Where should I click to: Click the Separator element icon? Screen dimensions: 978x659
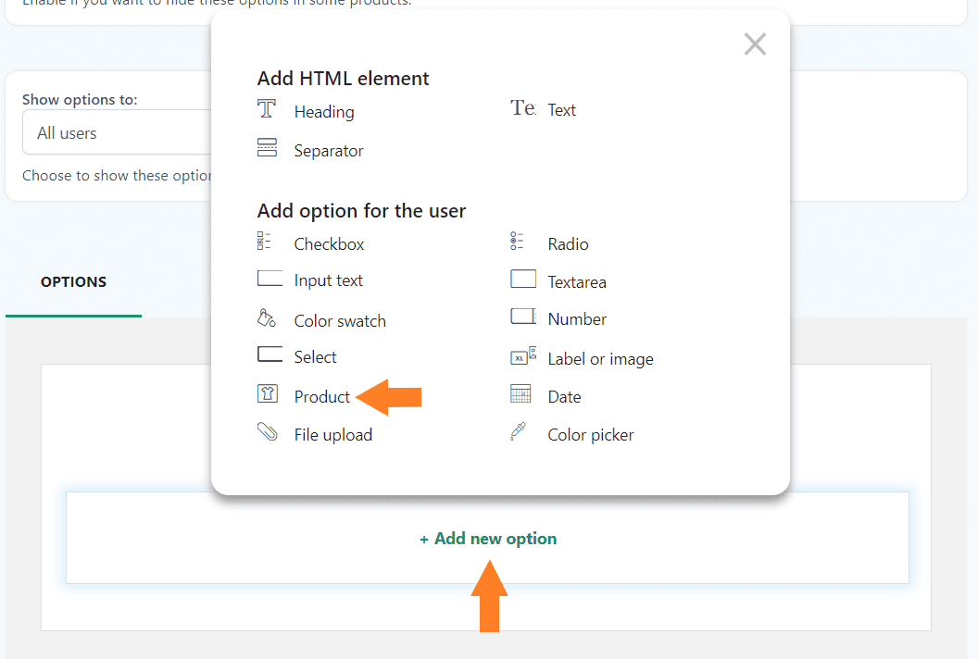(267, 148)
